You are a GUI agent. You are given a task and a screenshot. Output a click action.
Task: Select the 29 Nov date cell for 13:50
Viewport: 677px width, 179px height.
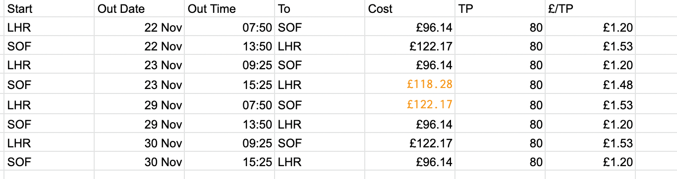pyautogui.click(x=139, y=124)
